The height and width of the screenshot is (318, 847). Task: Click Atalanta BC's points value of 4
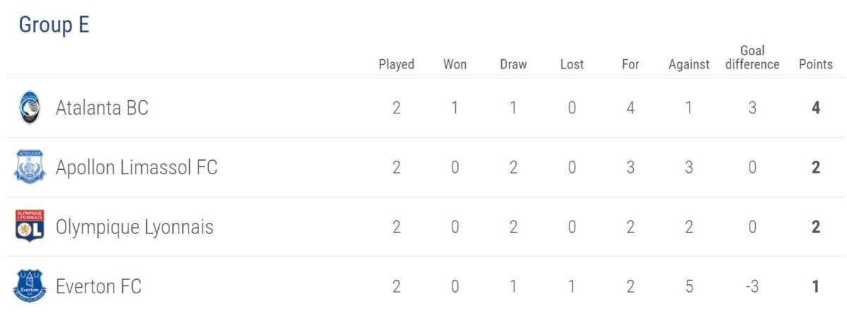816,109
